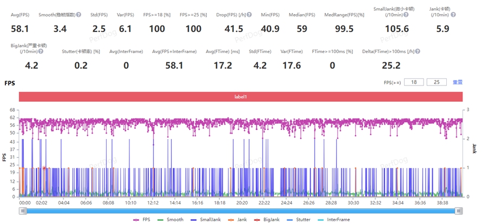The height and width of the screenshot is (224, 482).
Task: Click the FPS threshold field showing 18
Action: 414,82
